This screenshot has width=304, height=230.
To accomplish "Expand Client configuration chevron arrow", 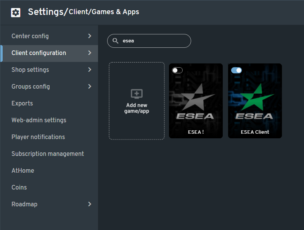I will click(90, 53).
